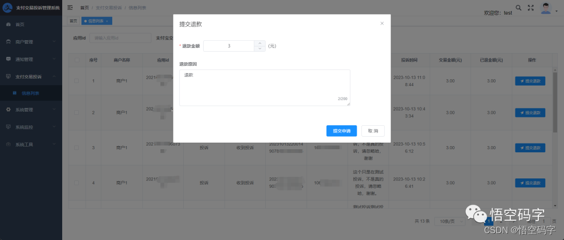This screenshot has height=240, width=564.
Task: Check the checkbox for row 1
Action: [x=77, y=81]
